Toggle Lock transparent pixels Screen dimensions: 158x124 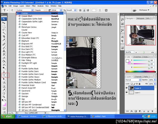click(x=132, y=84)
